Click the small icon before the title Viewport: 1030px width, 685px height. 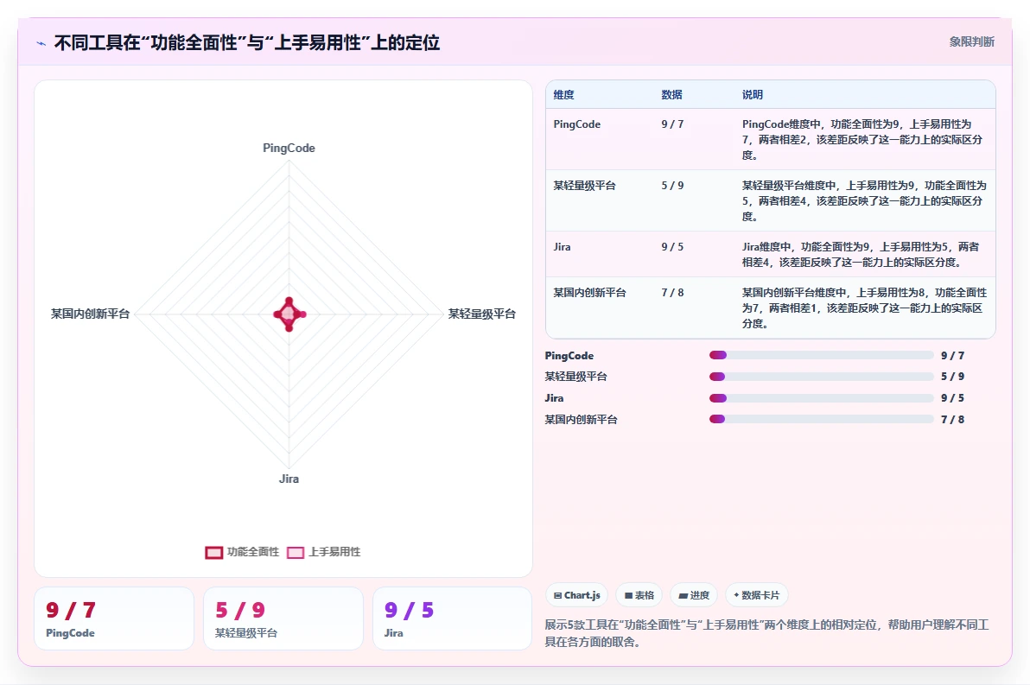pyautogui.click(x=41, y=43)
